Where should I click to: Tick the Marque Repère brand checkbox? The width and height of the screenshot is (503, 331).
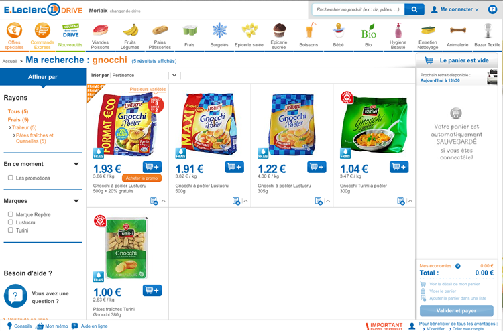click(x=11, y=214)
